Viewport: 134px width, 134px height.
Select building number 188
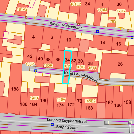(15, 89)
